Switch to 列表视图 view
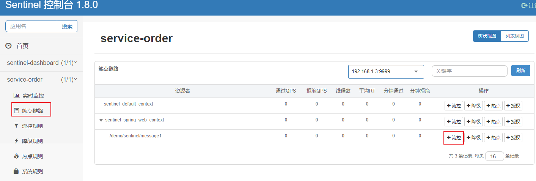Image resolution: width=536 pixels, height=181 pixels. (x=515, y=36)
